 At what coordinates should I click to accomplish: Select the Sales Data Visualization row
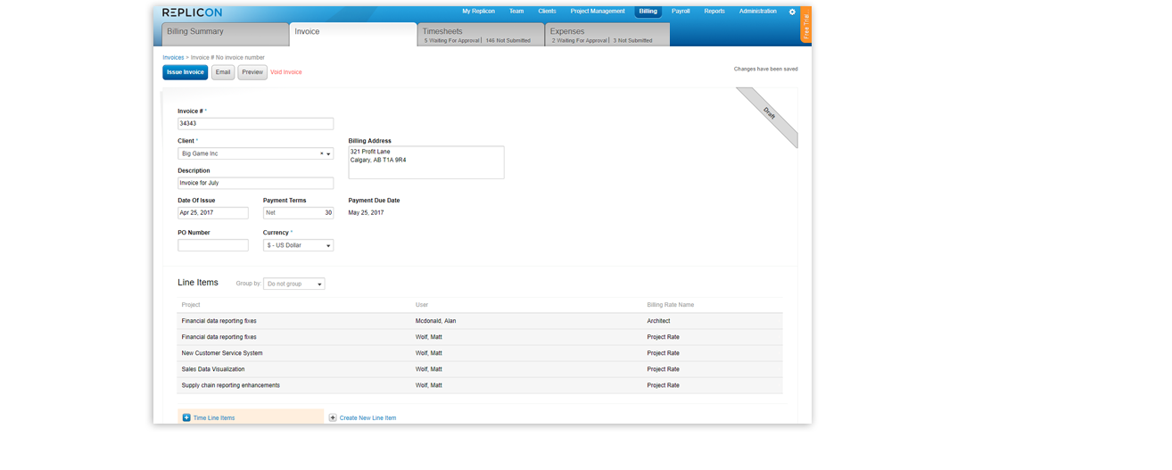(x=480, y=369)
